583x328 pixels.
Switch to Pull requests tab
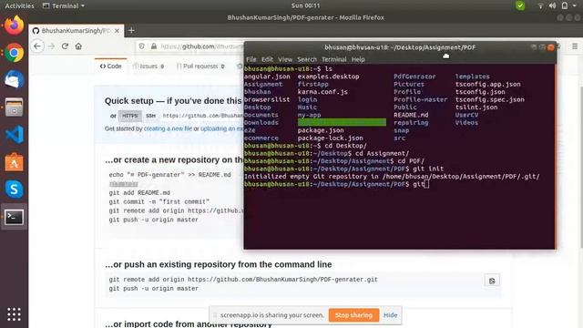click(x=200, y=67)
